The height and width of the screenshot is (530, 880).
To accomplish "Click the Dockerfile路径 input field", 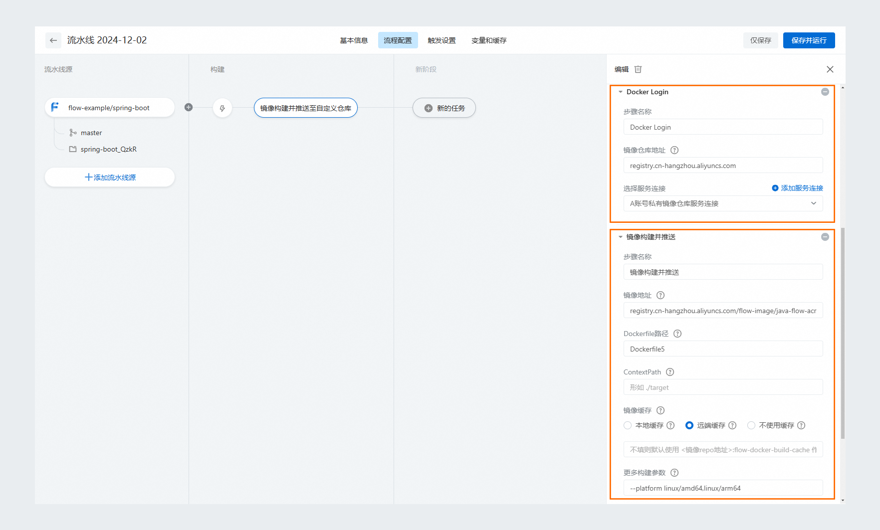I will (723, 349).
